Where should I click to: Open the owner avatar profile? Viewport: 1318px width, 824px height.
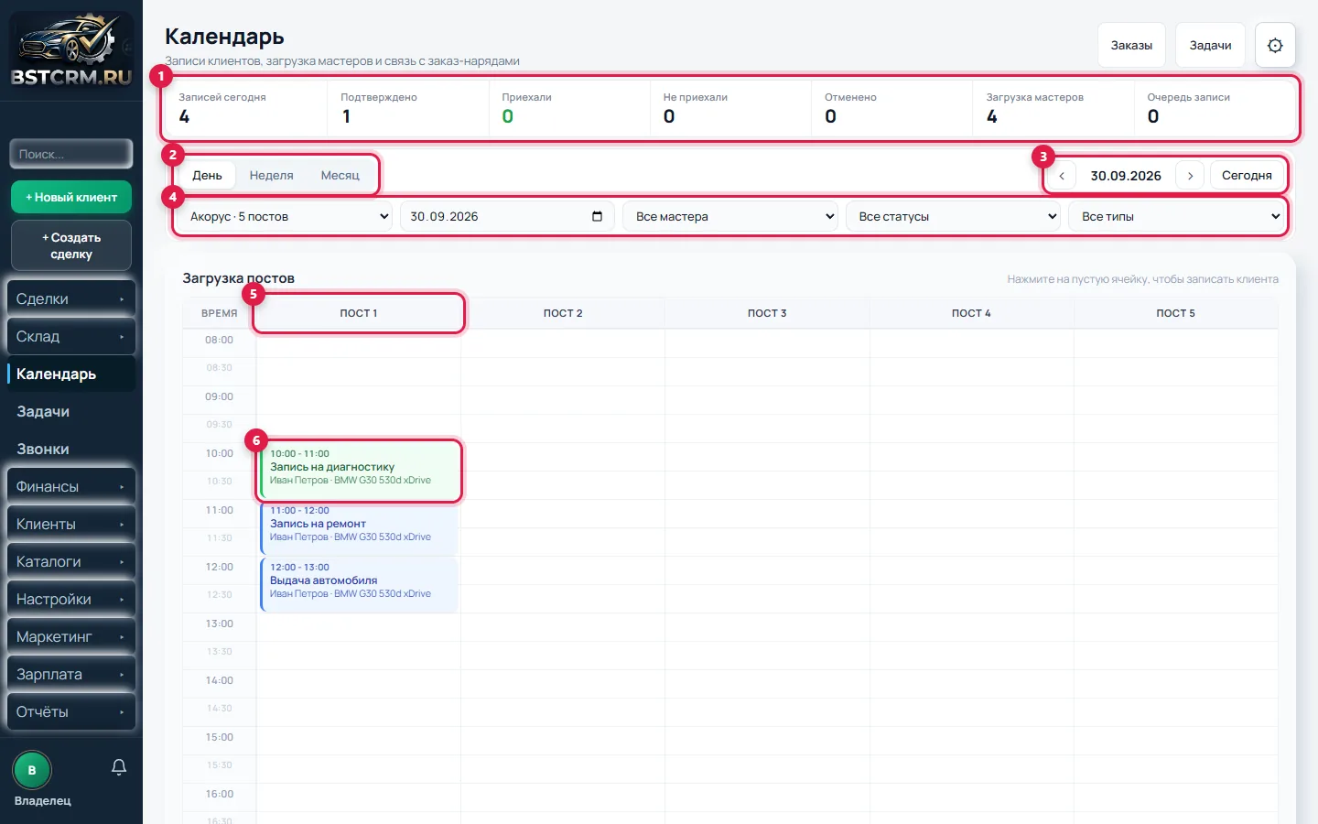click(32, 770)
